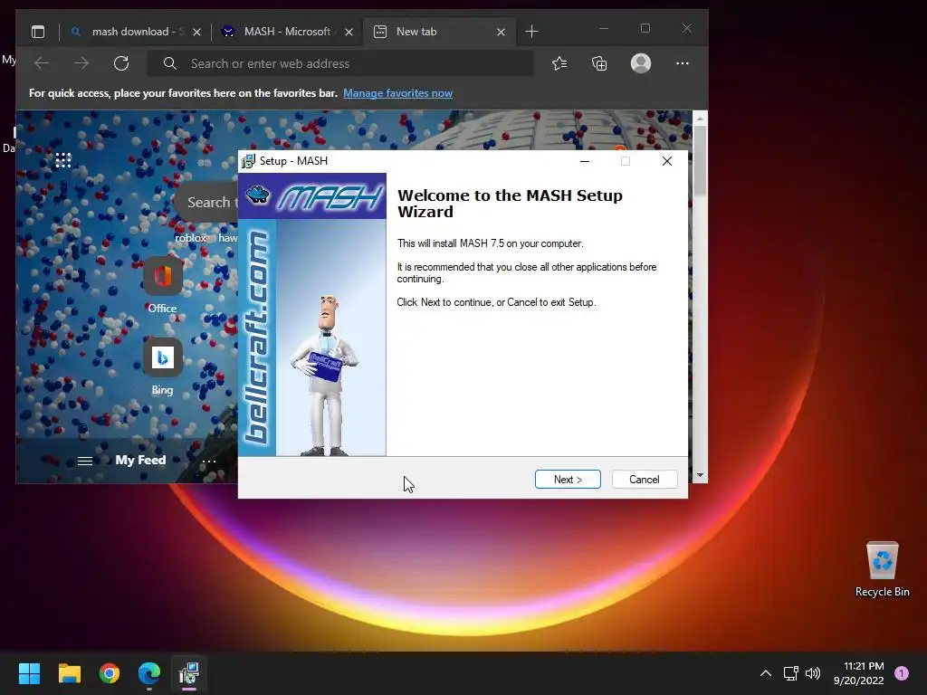Screen dimensions: 927x695
Task: Refresh the Edge page
Action: [121, 63]
